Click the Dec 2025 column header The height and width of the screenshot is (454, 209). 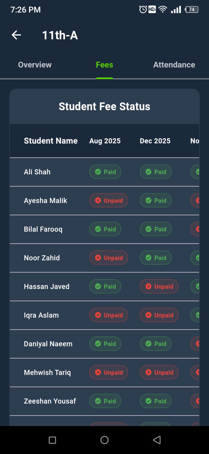click(155, 141)
